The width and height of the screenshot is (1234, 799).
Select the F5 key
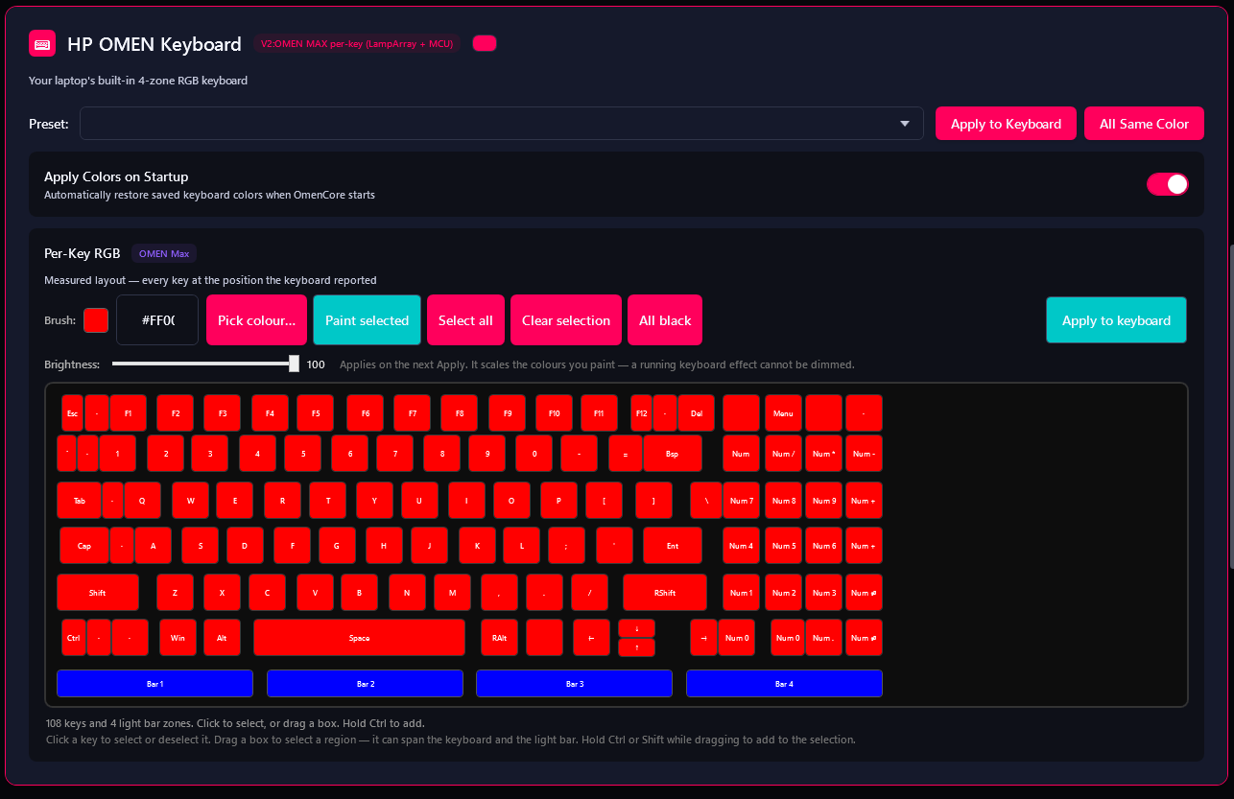pyautogui.click(x=315, y=413)
